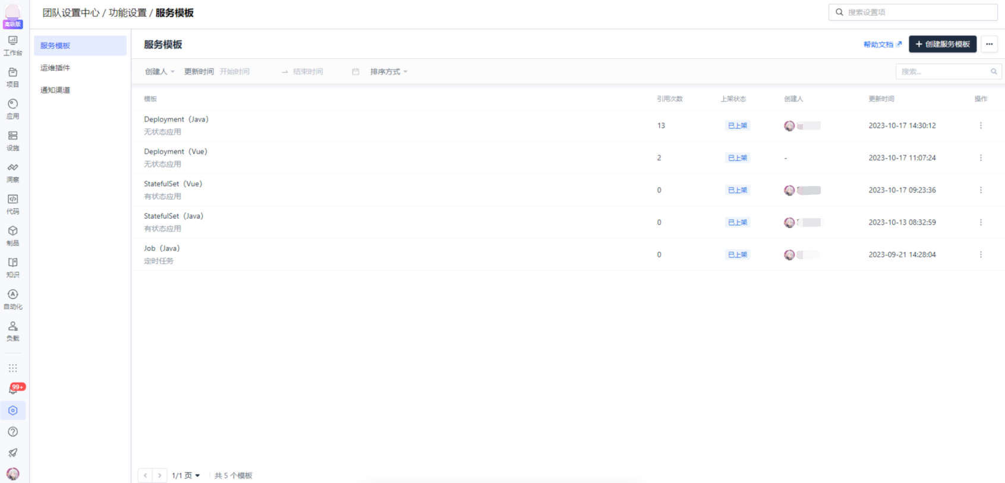Click 已上架 status tag for Job (Java)
The height and width of the screenshot is (483, 1005).
738,254
